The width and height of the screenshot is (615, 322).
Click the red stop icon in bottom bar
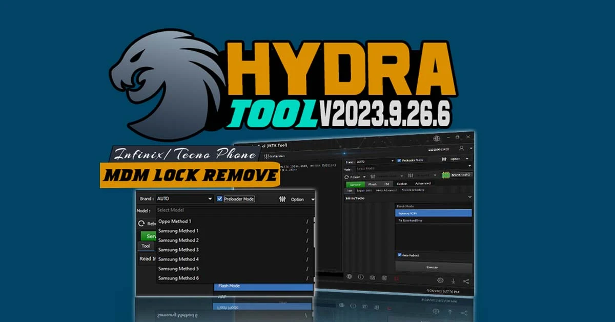click(397, 278)
